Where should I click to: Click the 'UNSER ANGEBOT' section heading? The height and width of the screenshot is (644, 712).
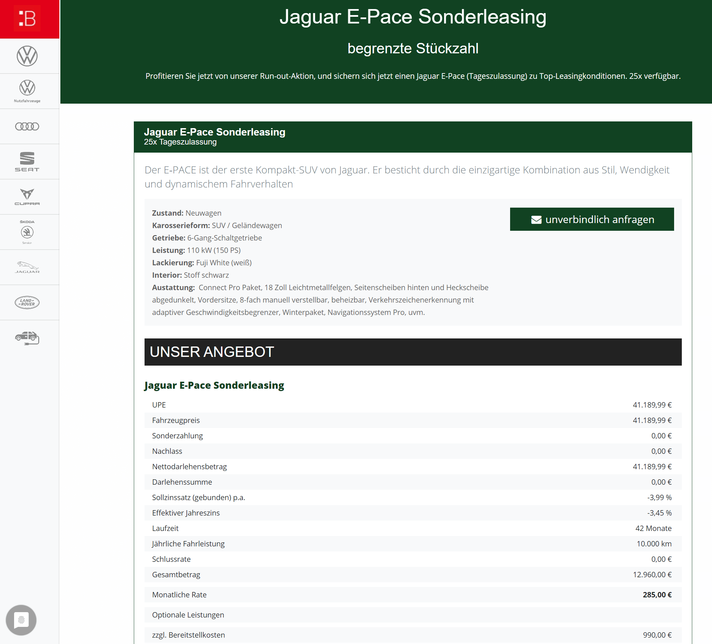[212, 352]
